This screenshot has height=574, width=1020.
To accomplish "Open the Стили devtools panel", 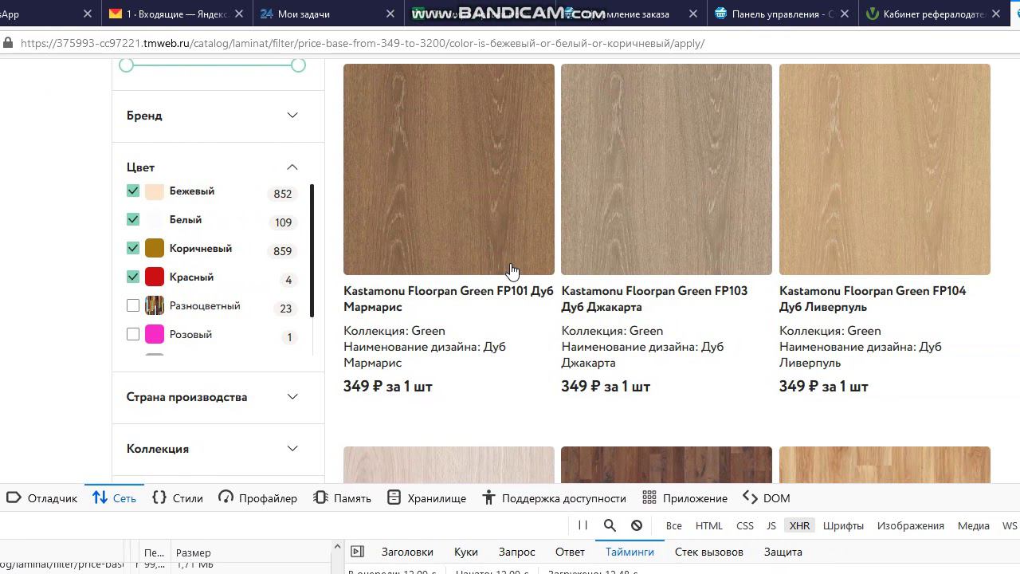I will [x=178, y=498].
